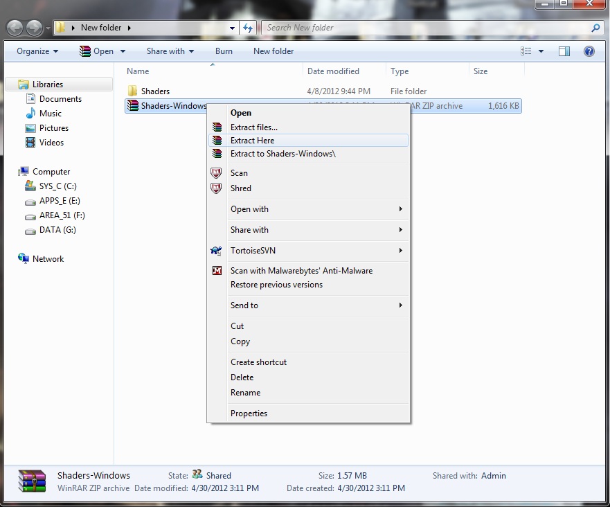The image size is (610, 507).
Task: Click the Back navigation arrow
Action: pyautogui.click(x=15, y=28)
